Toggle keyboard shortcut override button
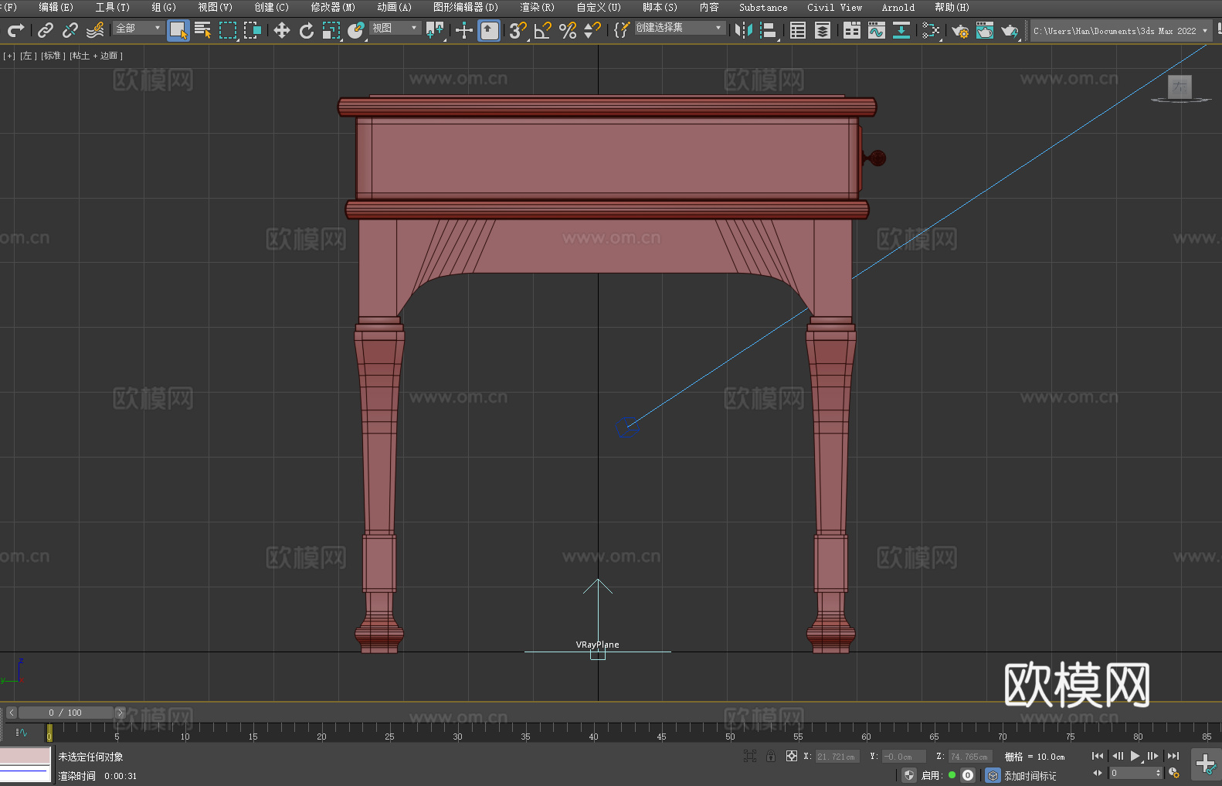1222x786 pixels. tap(489, 30)
